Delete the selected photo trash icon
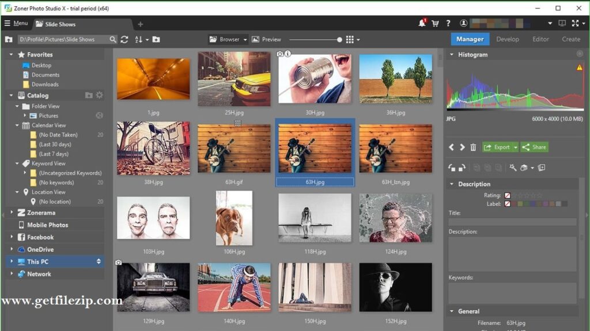Image resolution: width=590 pixels, height=331 pixels. coord(473,147)
